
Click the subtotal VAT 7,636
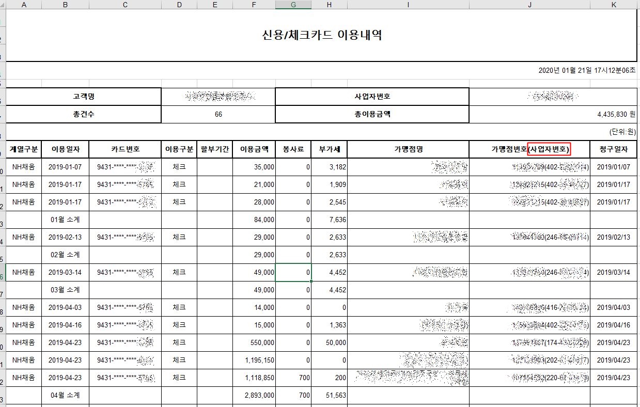[x=330, y=220]
